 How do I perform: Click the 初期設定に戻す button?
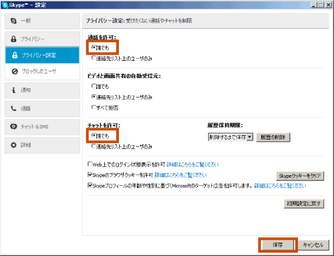304,204
